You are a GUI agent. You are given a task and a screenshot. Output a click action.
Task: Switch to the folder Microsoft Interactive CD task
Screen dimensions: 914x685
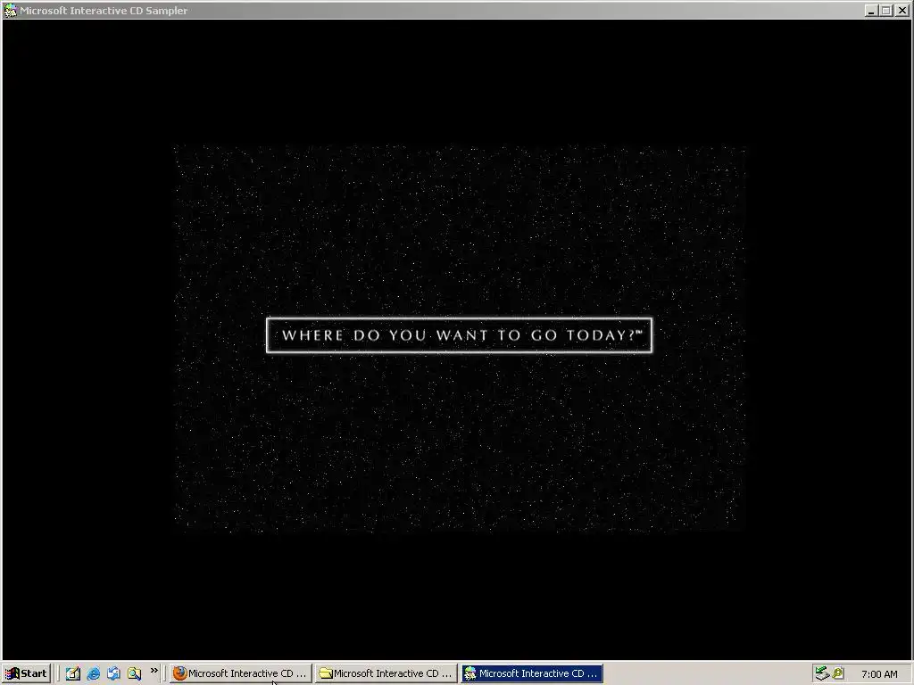click(386, 673)
